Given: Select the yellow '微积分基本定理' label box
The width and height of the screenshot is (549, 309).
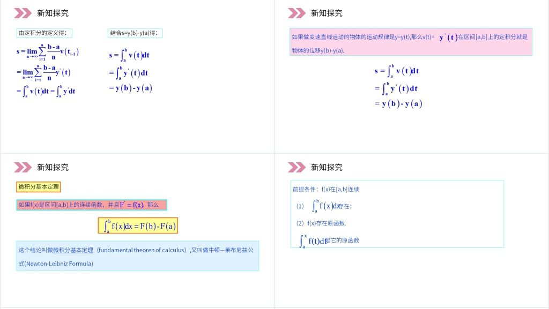Looking at the screenshot, I should click(39, 187).
